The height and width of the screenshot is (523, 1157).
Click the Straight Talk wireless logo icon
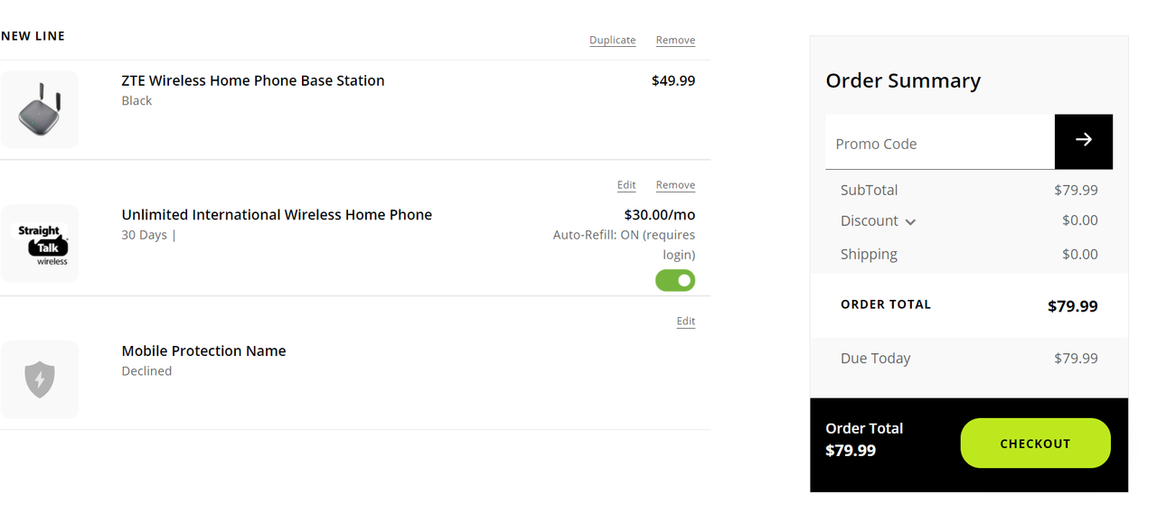(40, 244)
